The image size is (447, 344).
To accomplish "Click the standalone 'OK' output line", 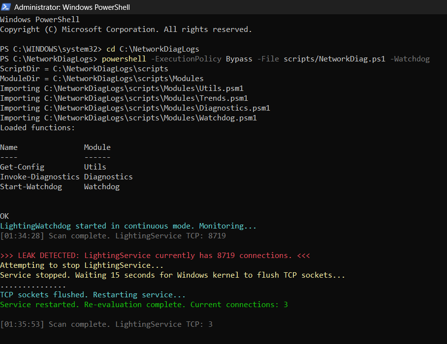I will [4, 216].
